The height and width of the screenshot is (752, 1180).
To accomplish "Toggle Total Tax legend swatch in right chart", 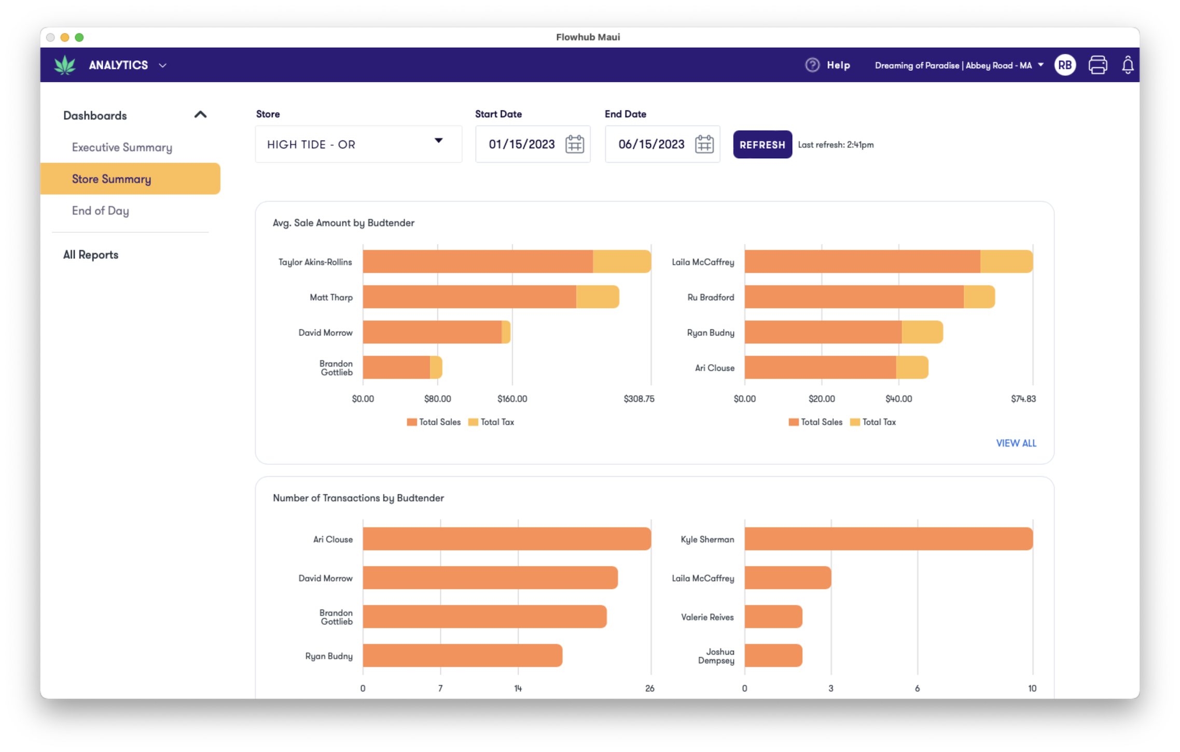I will pyautogui.click(x=855, y=422).
